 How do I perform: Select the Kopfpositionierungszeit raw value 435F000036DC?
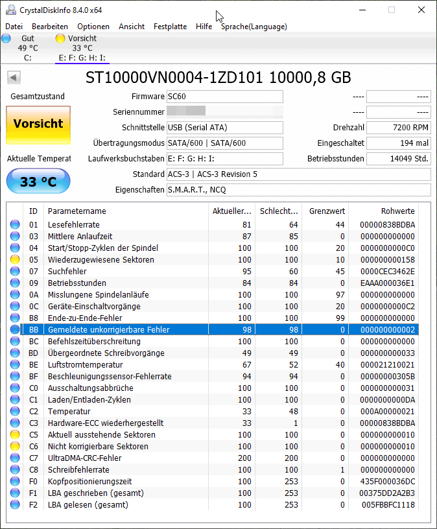point(387,482)
